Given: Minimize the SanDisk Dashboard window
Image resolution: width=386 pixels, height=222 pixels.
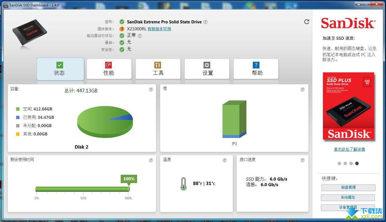Looking at the screenshot, I should tap(358, 4).
